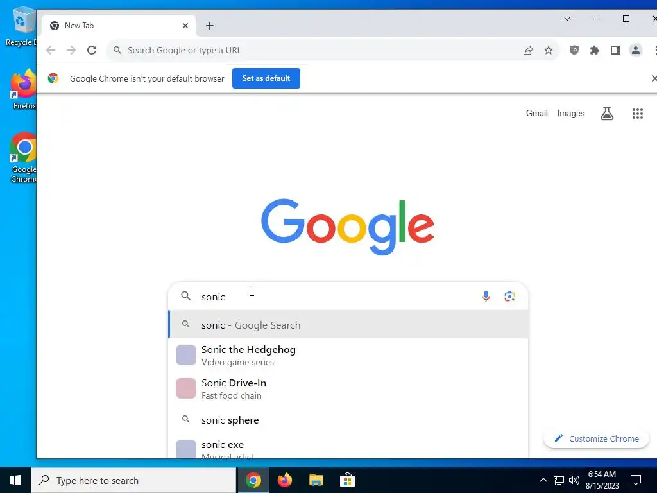Screen dimensions: 657x493
Task: Bookmark this tab with the star icon
Action: click(549, 50)
